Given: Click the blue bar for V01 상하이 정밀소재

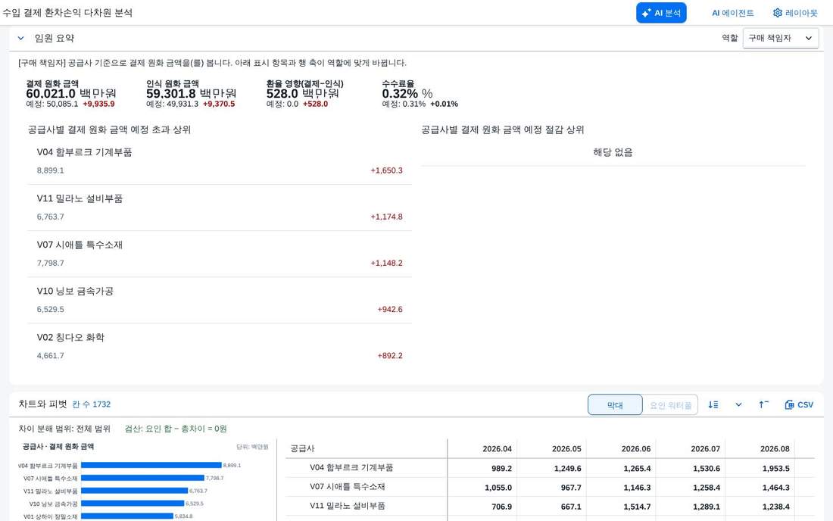Looking at the screenshot, I should coord(127,516).
